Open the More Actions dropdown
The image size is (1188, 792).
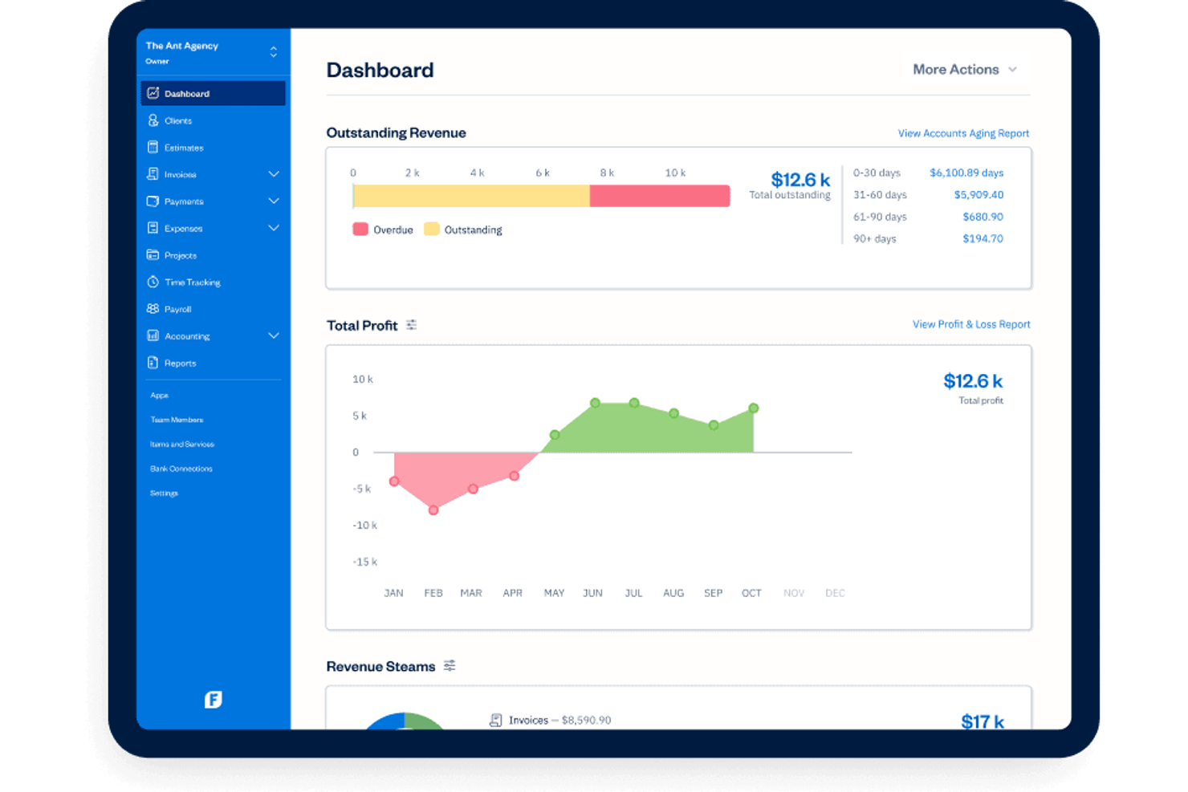tap(965, 70)
